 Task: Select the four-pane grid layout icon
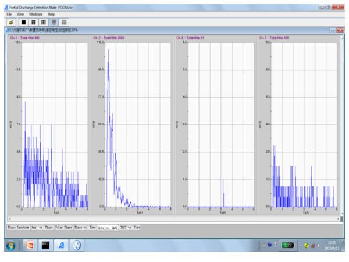[33, 21]
